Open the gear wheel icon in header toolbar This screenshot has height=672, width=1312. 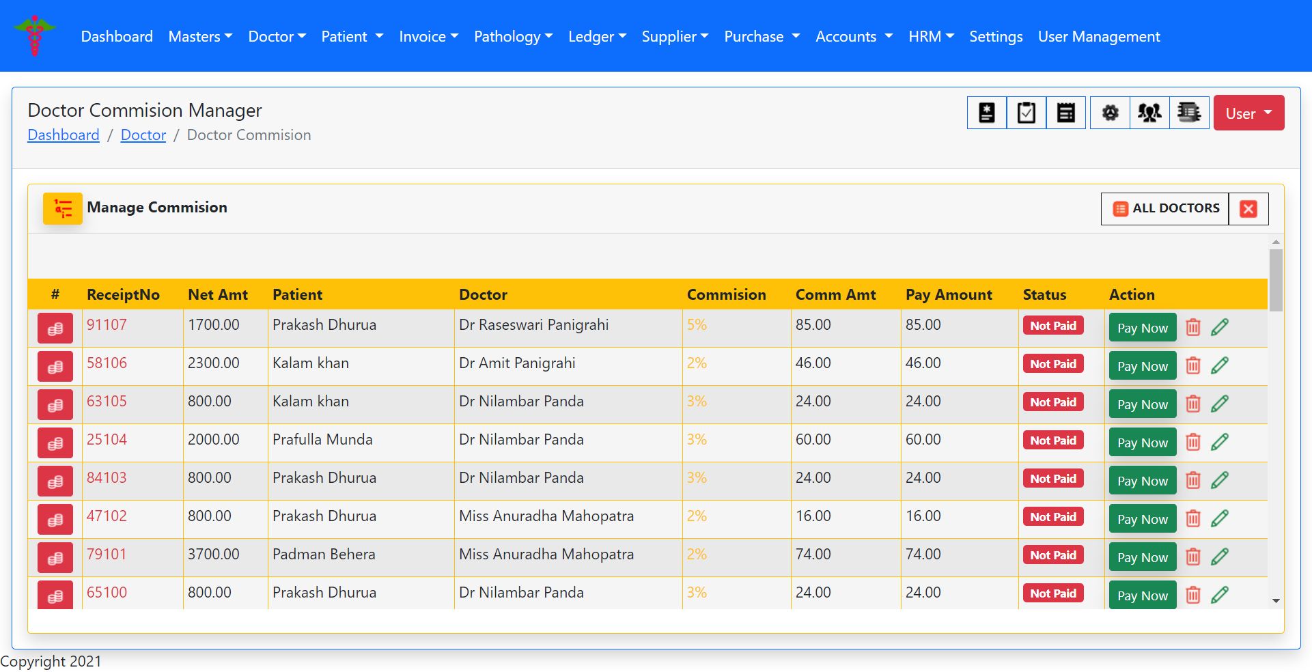click(1110, 113)
